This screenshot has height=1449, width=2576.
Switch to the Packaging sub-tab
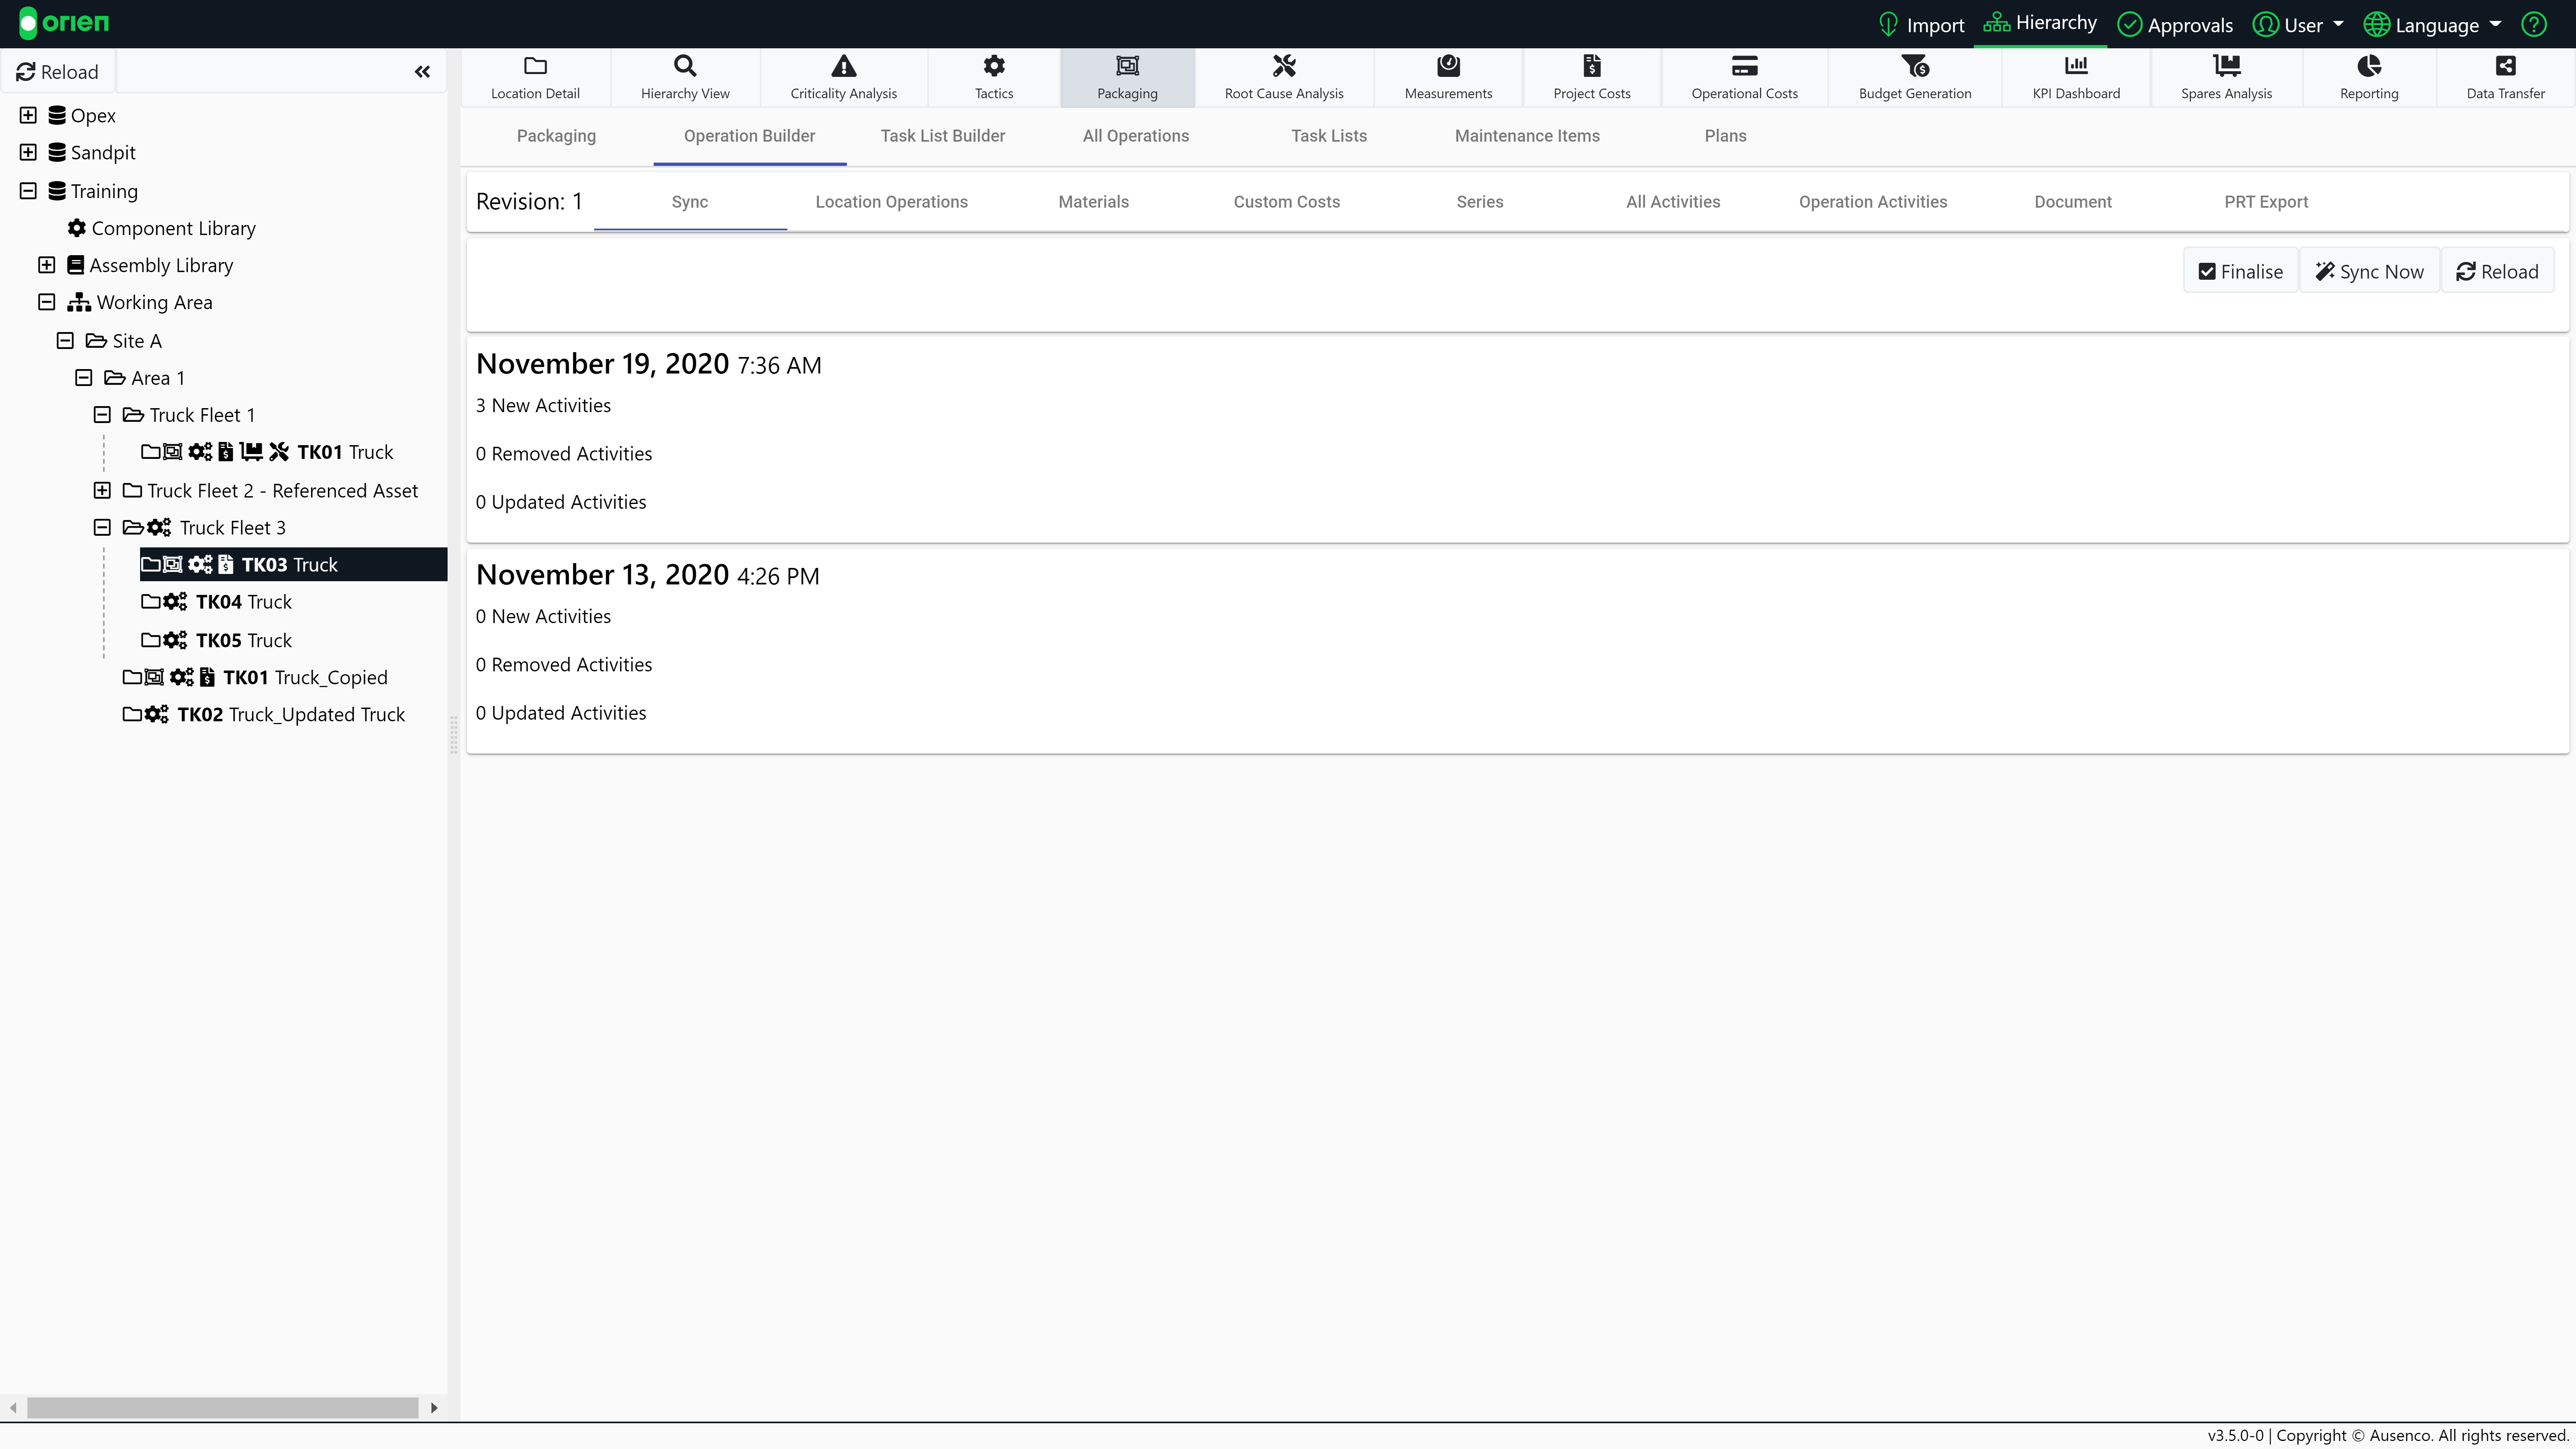coord(556,136)
